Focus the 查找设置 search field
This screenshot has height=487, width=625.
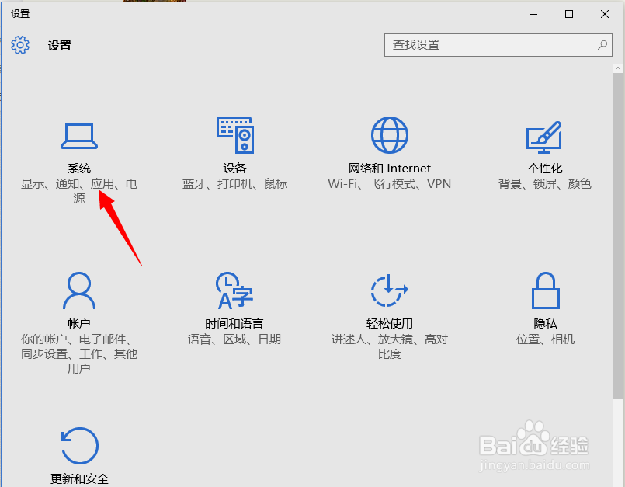(x=498, y=45)
